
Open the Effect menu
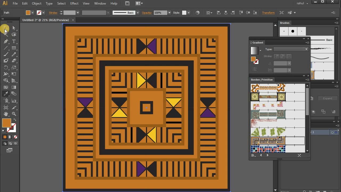point(74,3)
